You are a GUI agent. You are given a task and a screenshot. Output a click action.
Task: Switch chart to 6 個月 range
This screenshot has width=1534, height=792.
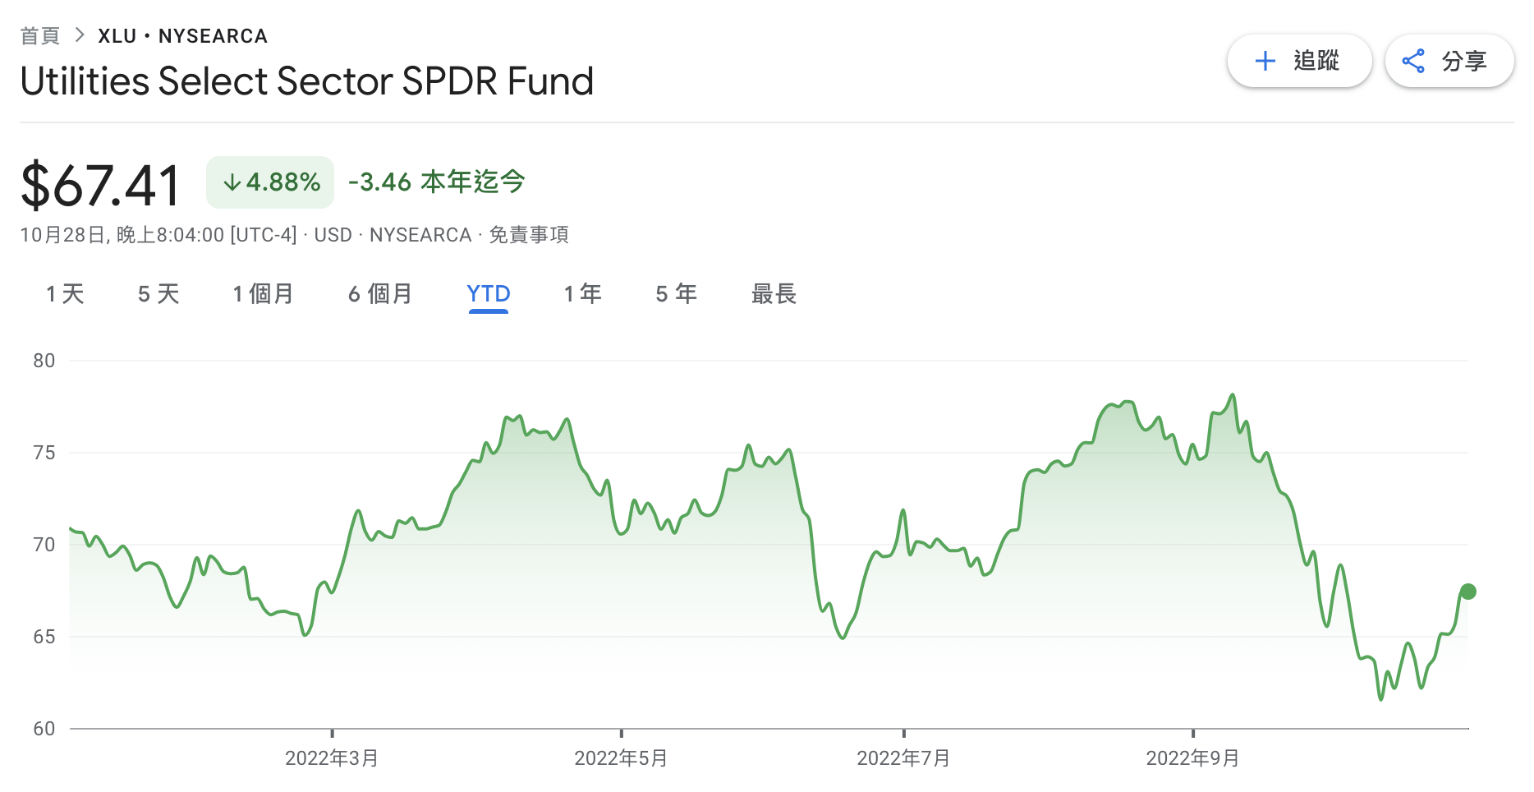380,294
